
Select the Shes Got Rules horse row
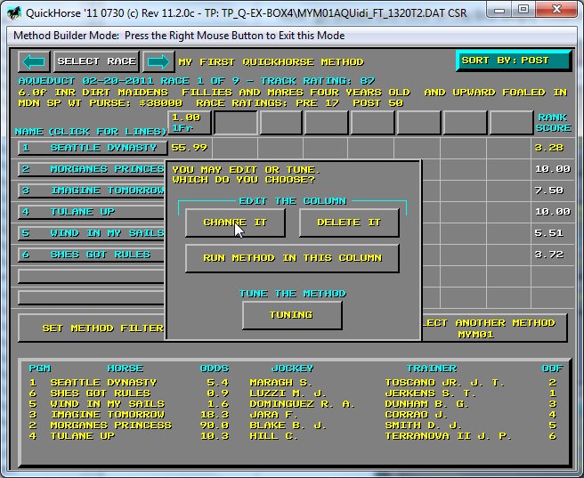click(x=93, y=255)
